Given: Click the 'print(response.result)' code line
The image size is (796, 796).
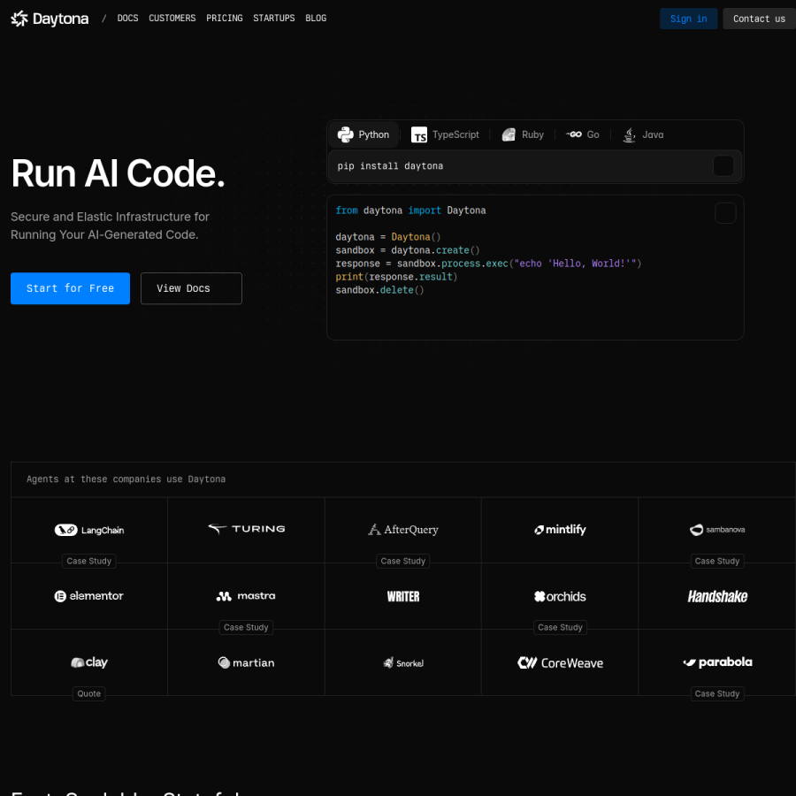Looking at the screenshot, I should click(396, 277).
